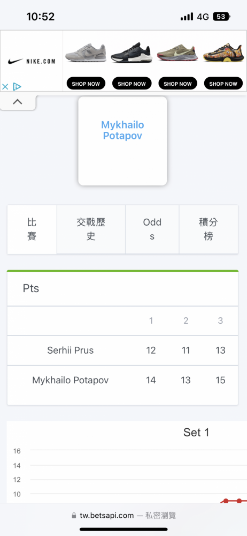Tap the lock icon beside the URL

(74, 516)
